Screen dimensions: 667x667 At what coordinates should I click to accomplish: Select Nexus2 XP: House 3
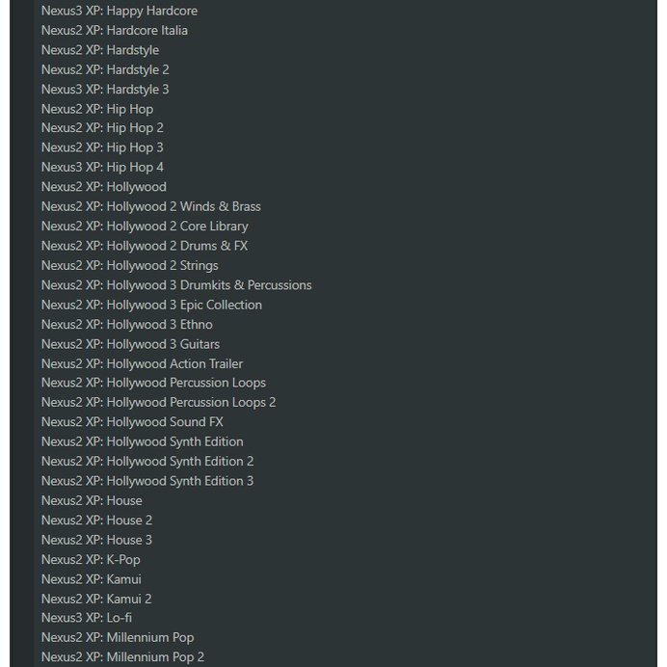coord(96,540)
